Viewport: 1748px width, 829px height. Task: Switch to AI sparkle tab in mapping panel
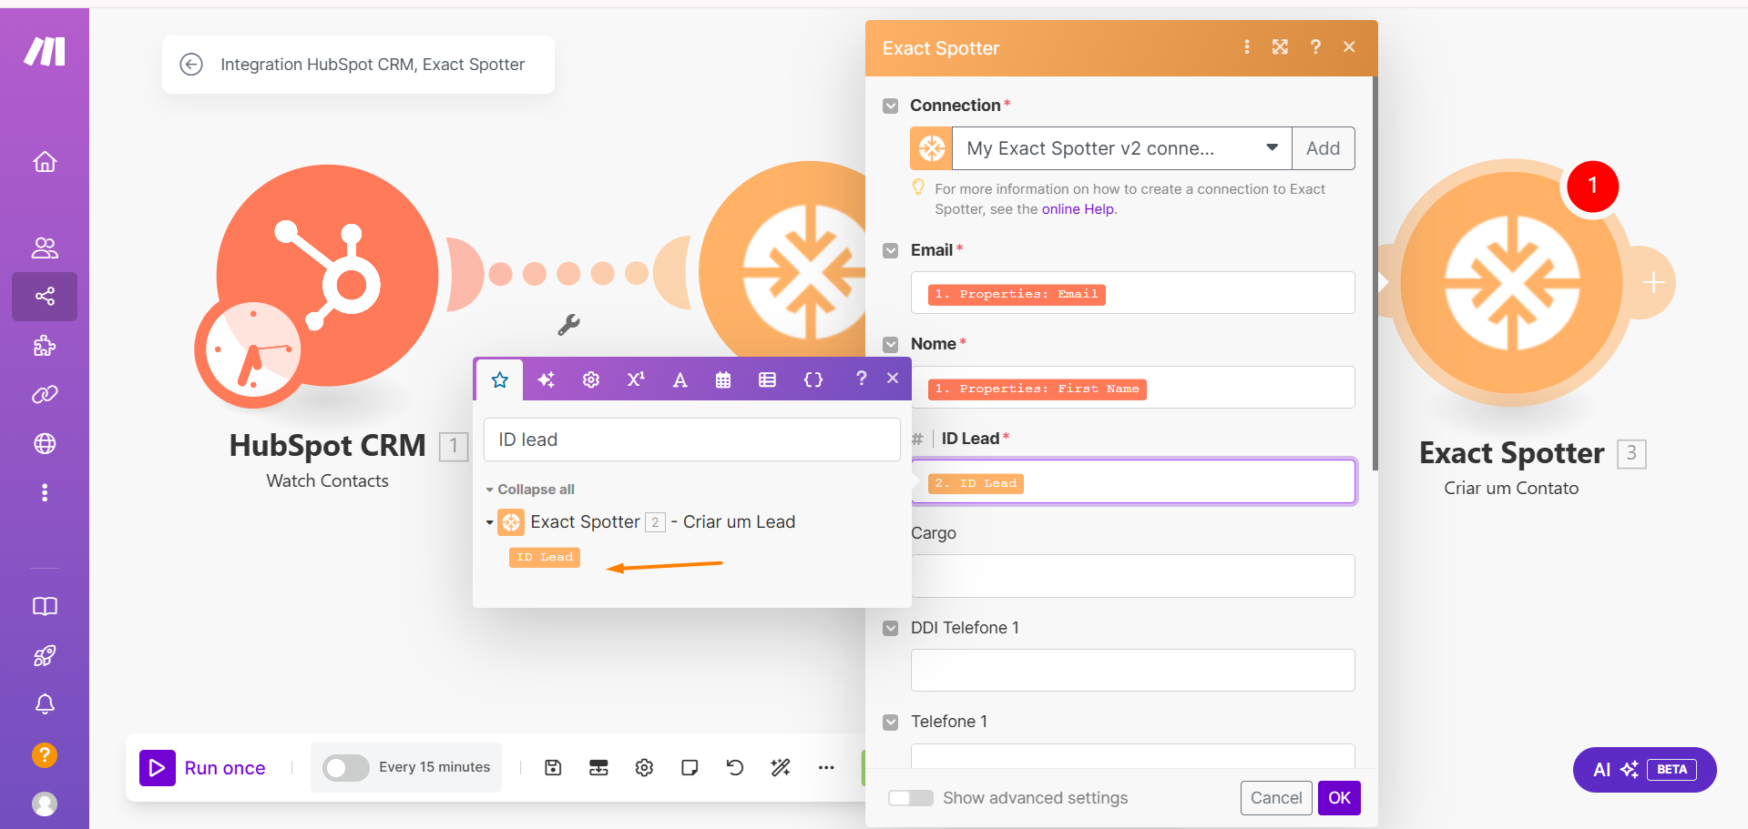point(546,379)
